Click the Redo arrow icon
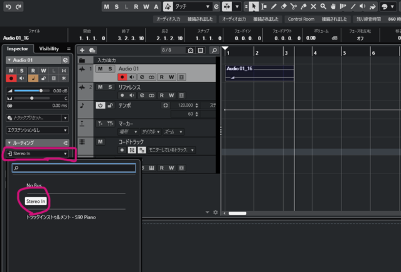401x272 pixels. click(18, 7)
